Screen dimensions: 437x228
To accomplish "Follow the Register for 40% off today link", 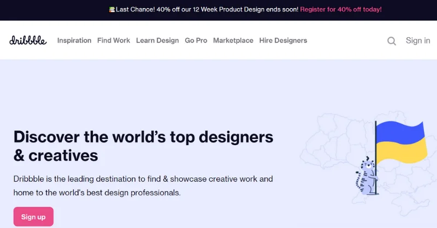I will (341, 9).
